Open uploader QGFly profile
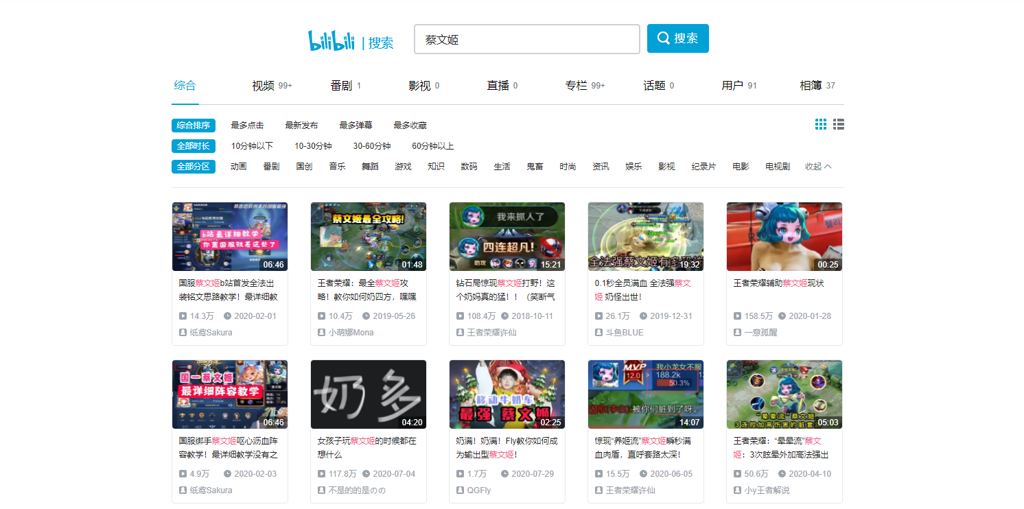The image size is (1024, 509). point(479,490)
